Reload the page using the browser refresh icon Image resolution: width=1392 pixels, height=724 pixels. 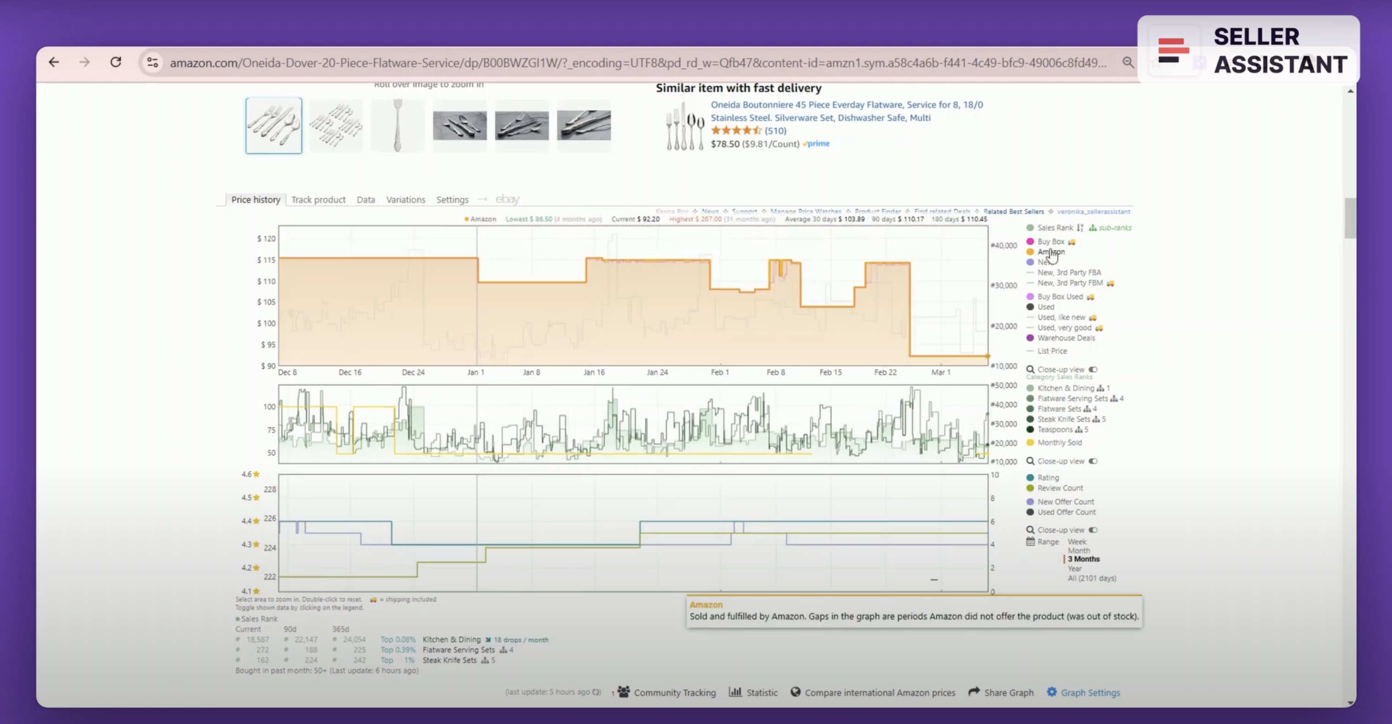[116, 62]
